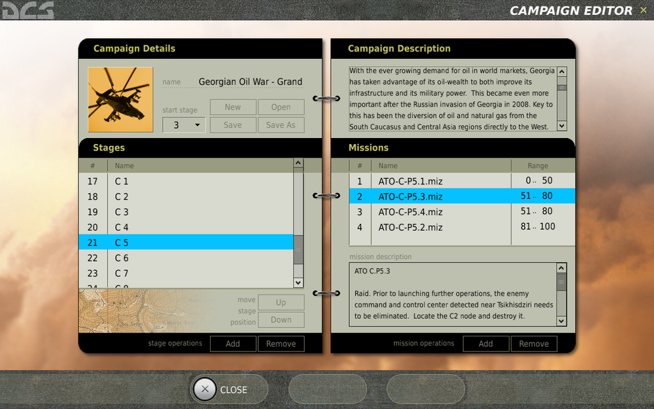Click the Save button

233,125
